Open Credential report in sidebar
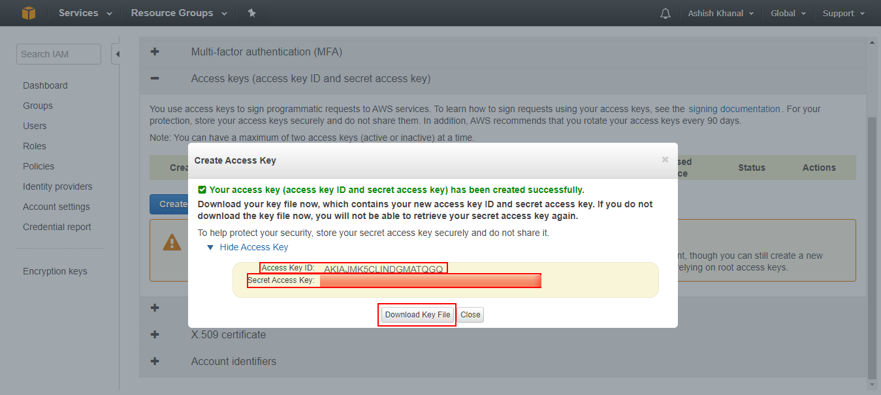This screenshot has width=881, height=395. 57,227
